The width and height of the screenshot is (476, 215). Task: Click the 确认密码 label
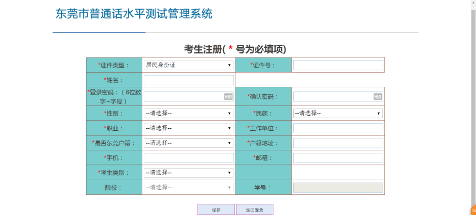click(263, 97)
